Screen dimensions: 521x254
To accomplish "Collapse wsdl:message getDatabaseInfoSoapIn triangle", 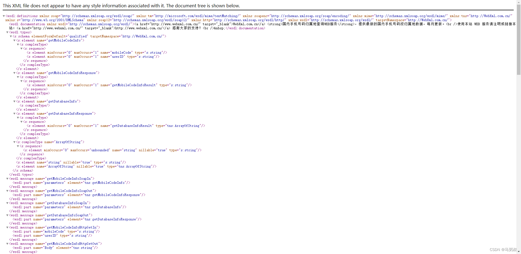I will pyautogui.click(x=7, y=203).
